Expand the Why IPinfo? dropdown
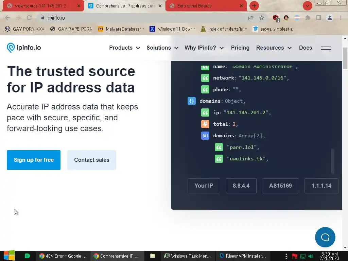 [x=204, y=48]
